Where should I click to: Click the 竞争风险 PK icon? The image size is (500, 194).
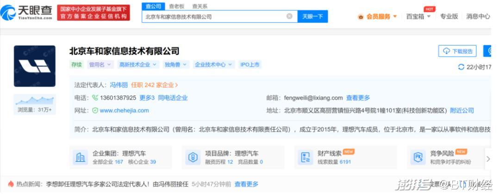418,157
